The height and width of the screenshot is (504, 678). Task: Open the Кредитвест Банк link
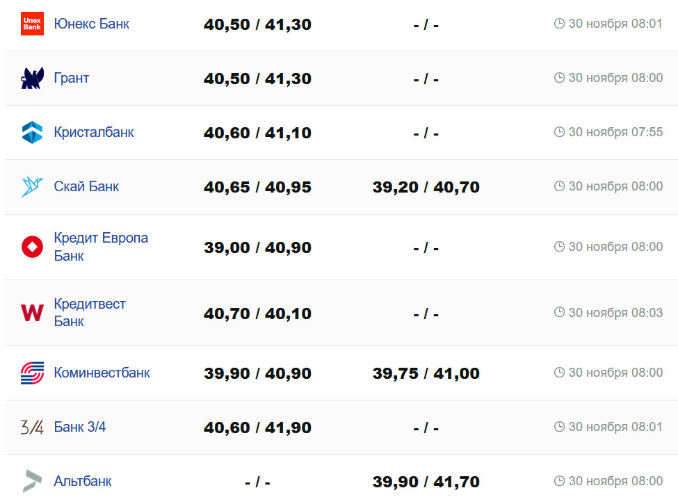90,312
